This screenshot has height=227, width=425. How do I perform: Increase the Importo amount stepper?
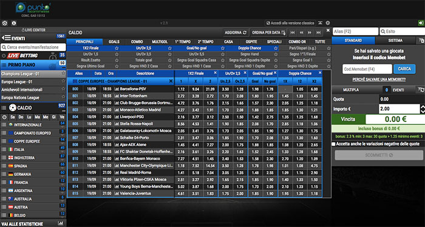(423, 107)
